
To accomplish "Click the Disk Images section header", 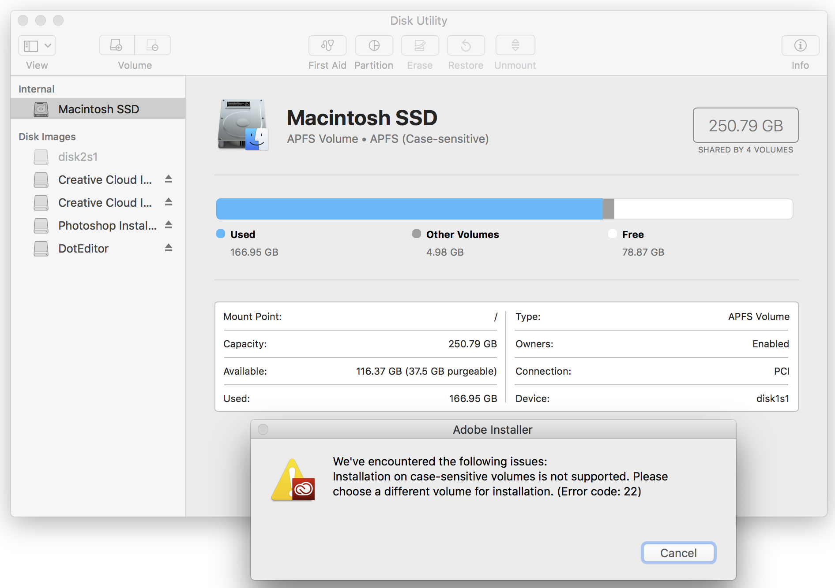I will click(47, 137).
